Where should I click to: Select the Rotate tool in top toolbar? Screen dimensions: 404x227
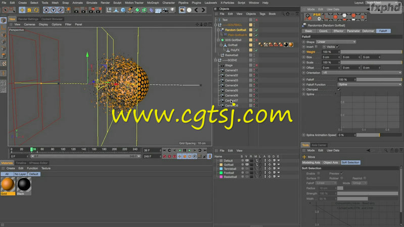tap(36, 10)
